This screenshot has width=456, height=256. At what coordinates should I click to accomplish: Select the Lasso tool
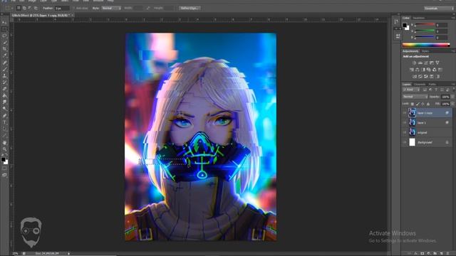(4, 36)
